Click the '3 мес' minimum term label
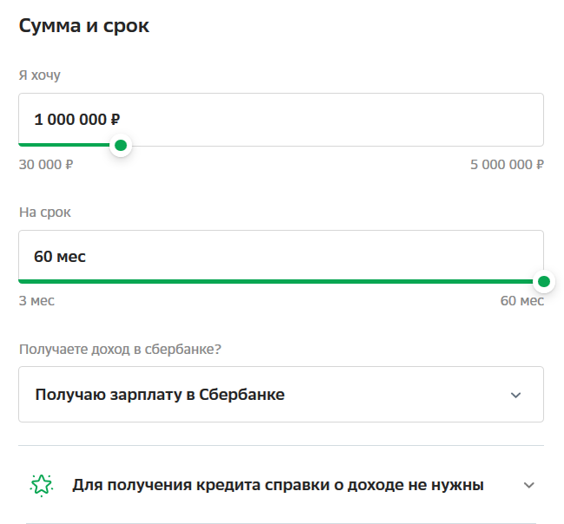The image size is (564, 524). pos(36,301)
